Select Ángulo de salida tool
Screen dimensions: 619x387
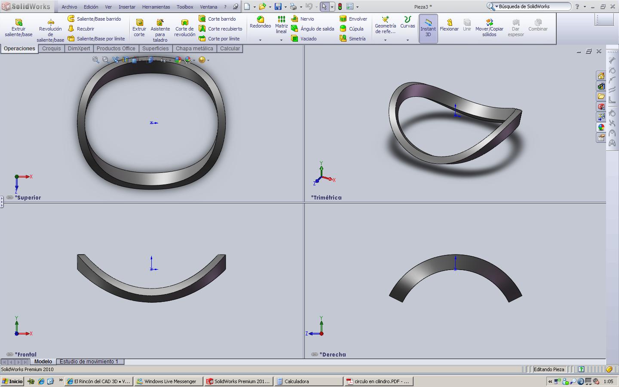pos(313,29)
